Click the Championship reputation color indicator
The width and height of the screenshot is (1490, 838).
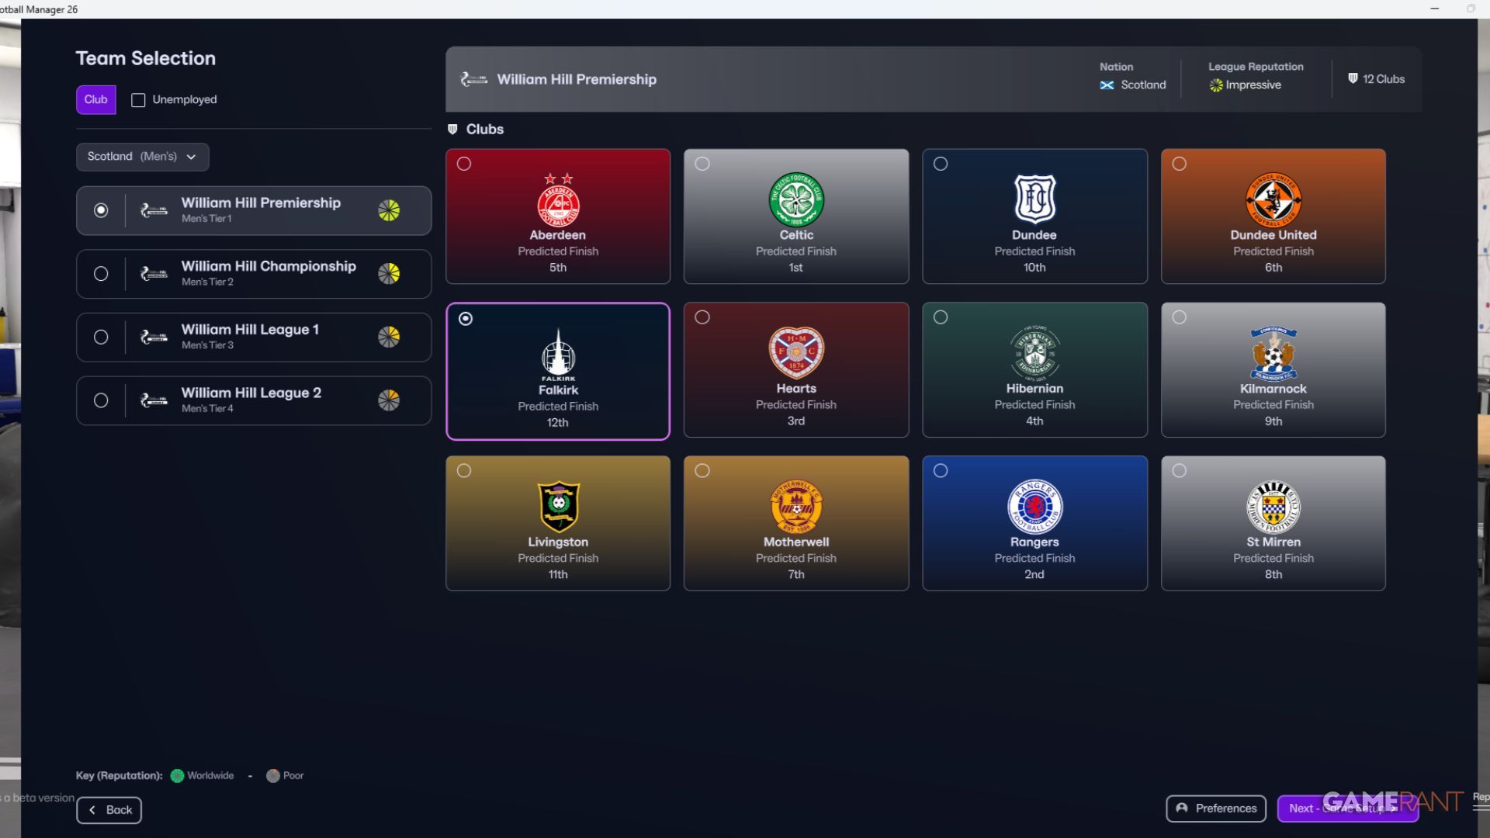[x=389, y=274]
